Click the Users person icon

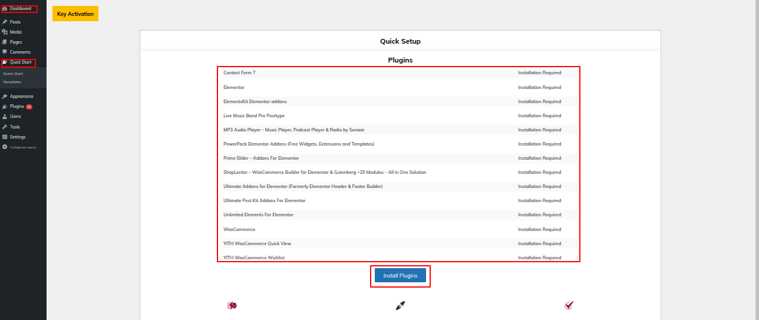pos(5,117)
